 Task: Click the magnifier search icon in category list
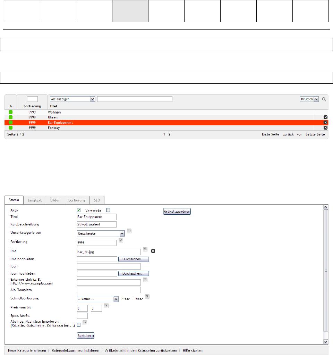(x=324, y=99)
